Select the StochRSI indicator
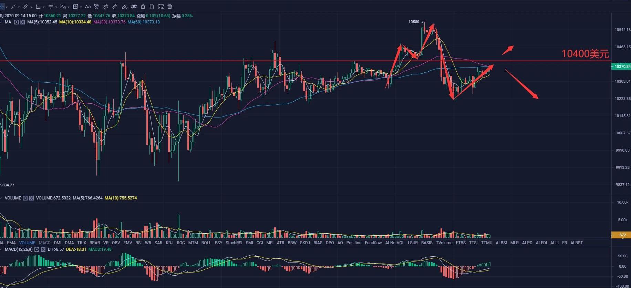The height and width of the screenshot is (288, 631). (x=234, y=243)
